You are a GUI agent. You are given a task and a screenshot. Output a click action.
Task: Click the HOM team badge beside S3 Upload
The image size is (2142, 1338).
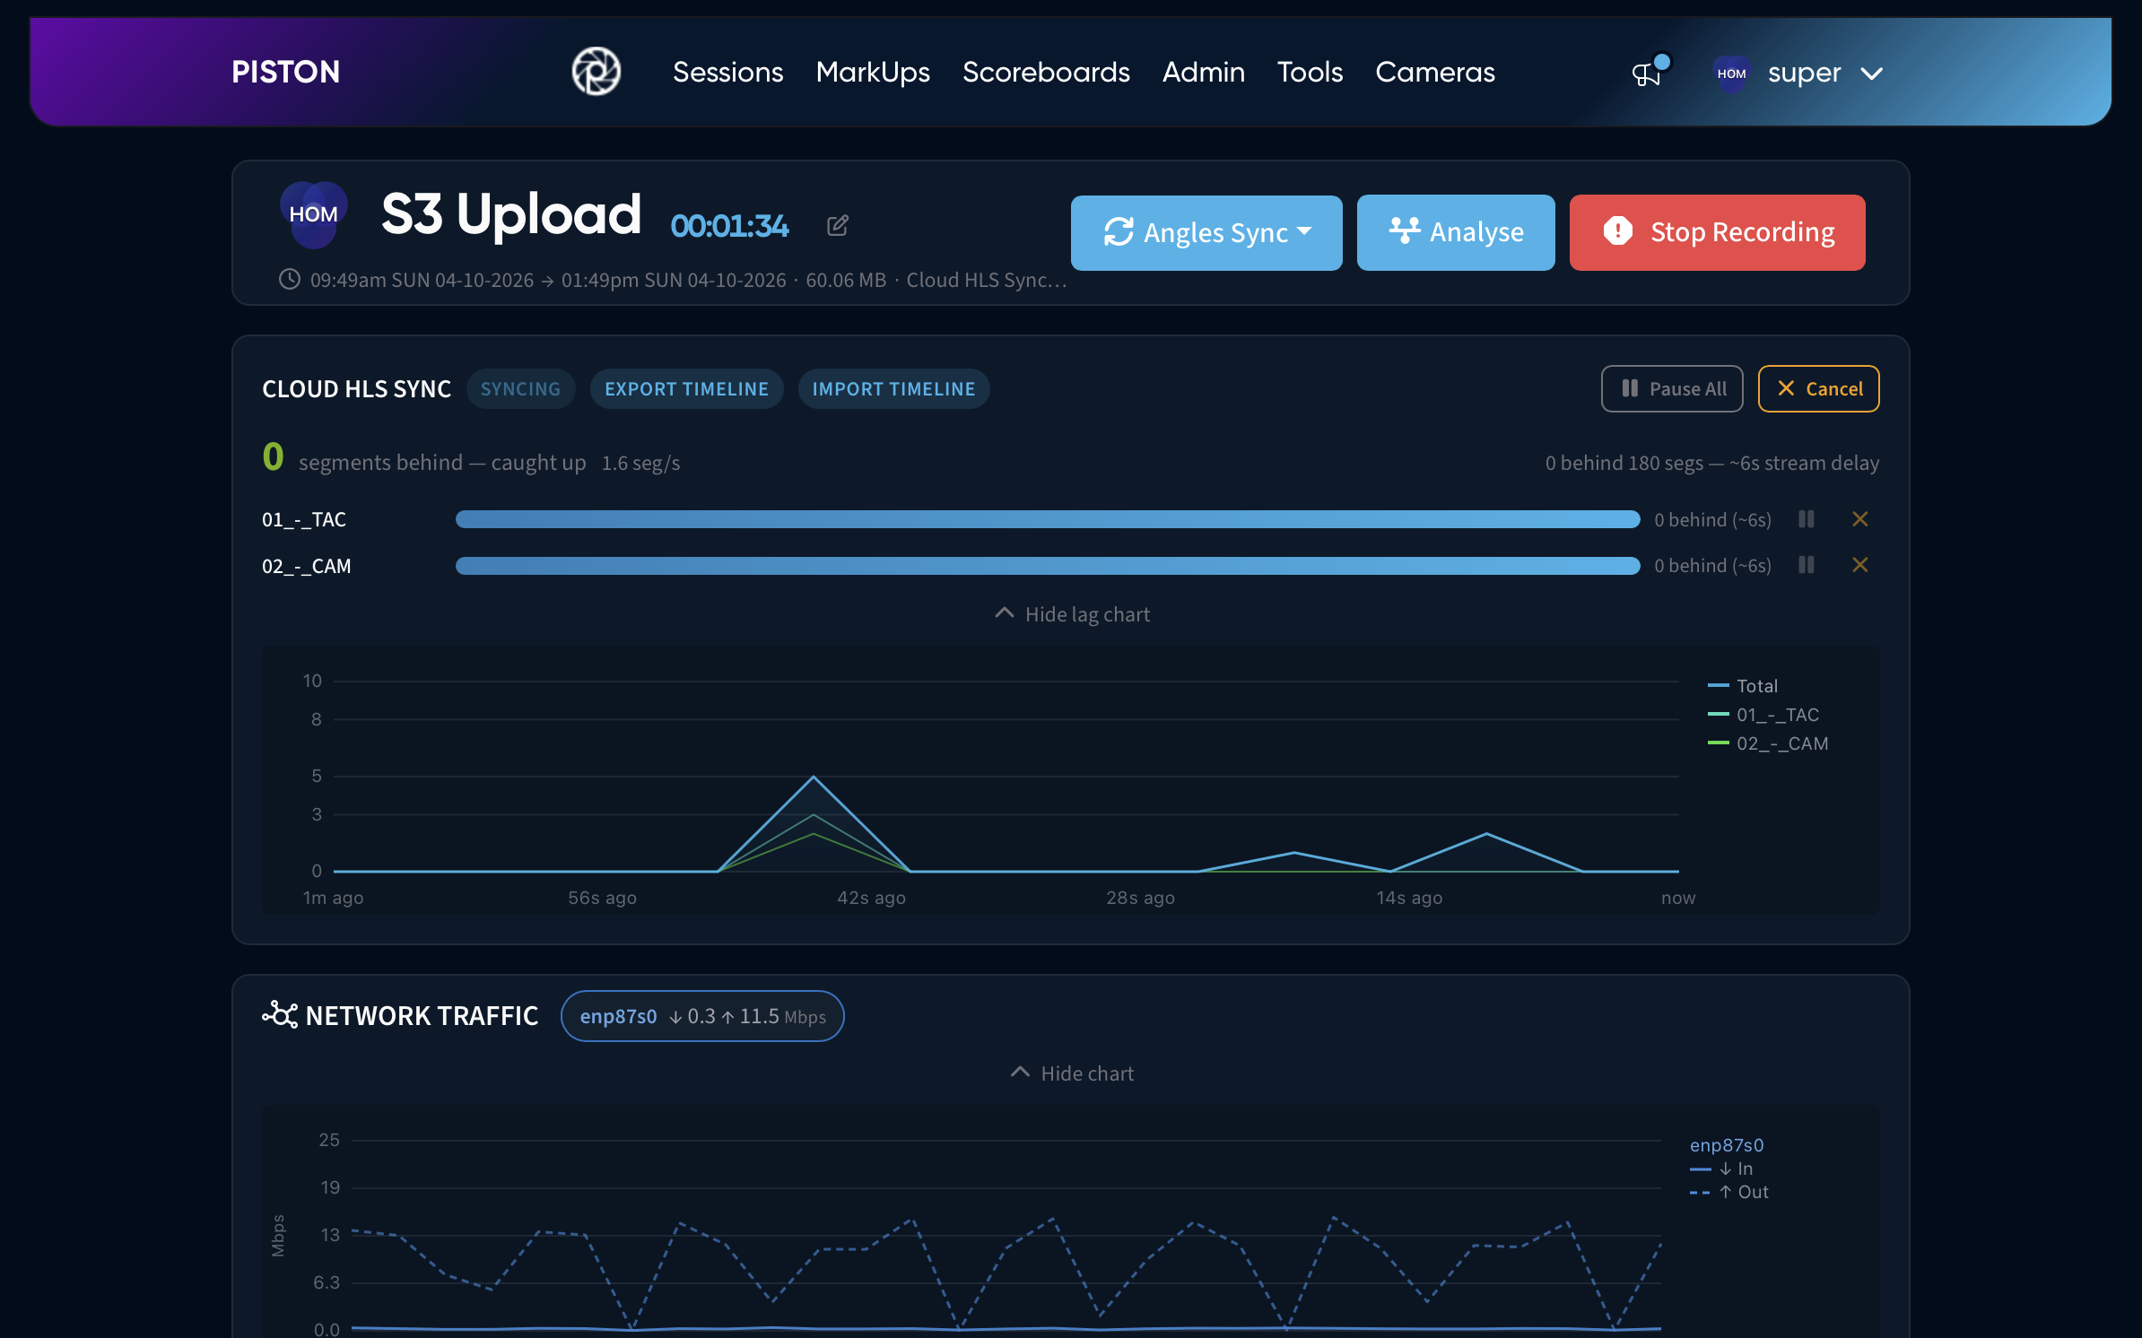pos(313,214)
